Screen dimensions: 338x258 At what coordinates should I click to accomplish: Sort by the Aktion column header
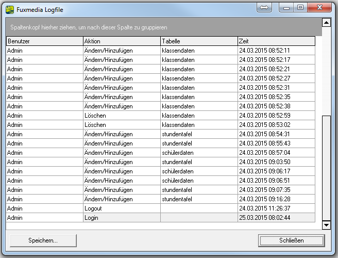[122, 41]
